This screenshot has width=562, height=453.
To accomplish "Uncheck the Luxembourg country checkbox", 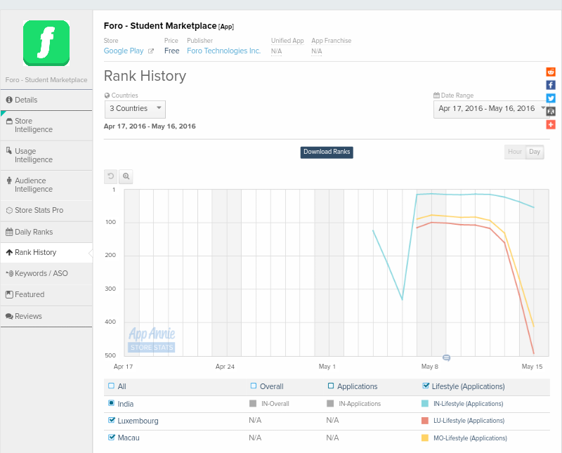I will (112, 420).
